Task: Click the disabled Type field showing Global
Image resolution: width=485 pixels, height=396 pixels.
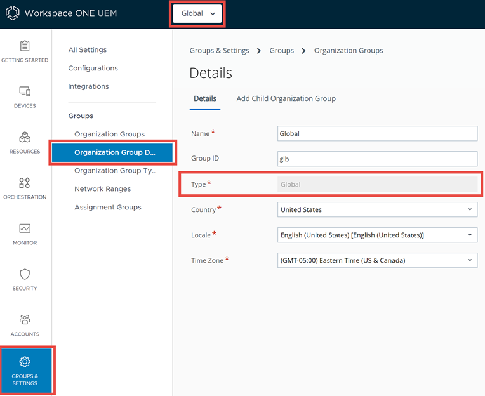Action: click(377, 184)
